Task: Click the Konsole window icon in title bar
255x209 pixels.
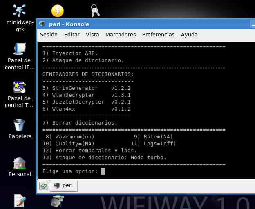Action: (42, 24)
